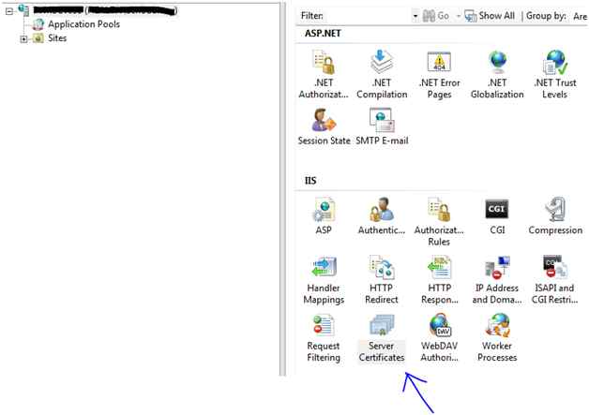The width and height of the screenshot is (589, 415).
Task: Open the Compression feature
Action: pyautogui.click(x=555, y=215)
